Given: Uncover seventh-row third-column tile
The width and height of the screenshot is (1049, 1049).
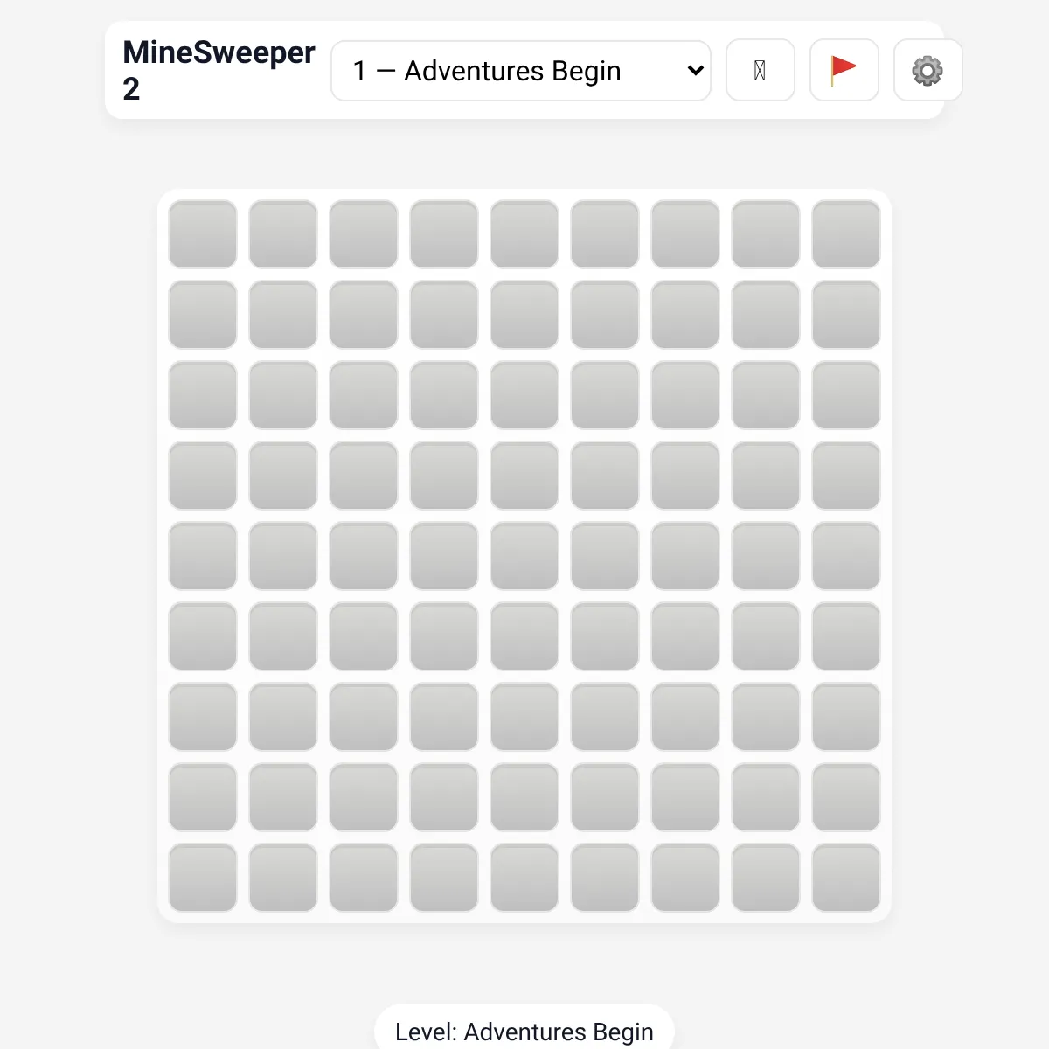Looking at the screenshot, I should pos(364,717).
